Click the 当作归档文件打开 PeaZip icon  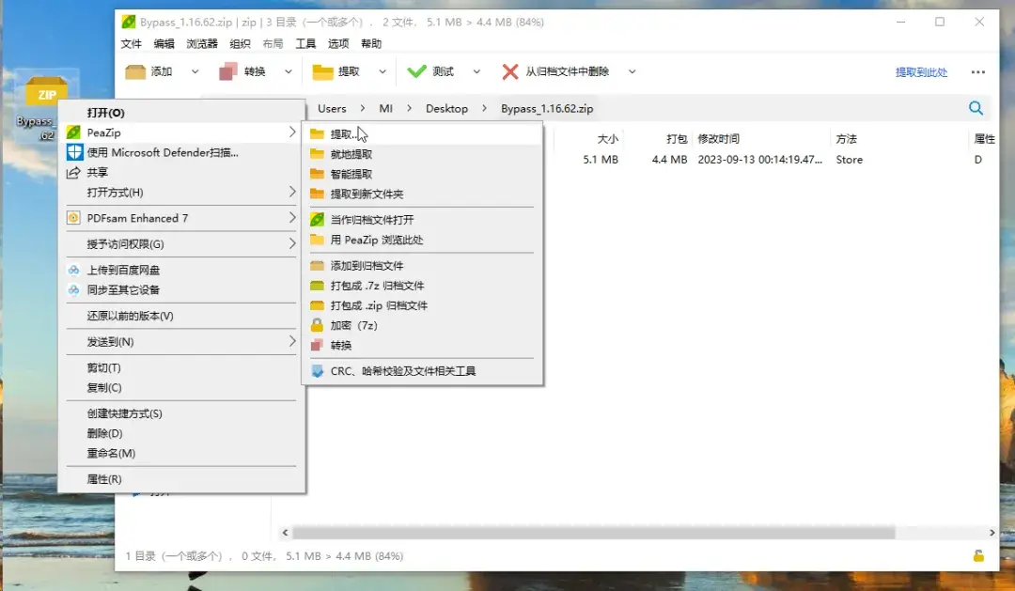point(317,220)
